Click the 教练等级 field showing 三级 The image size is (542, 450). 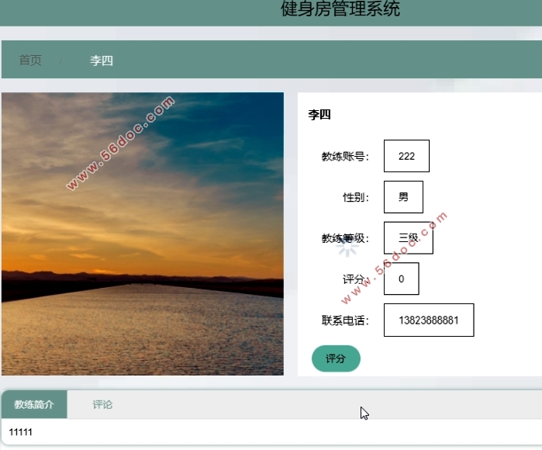tap(408, 238)
